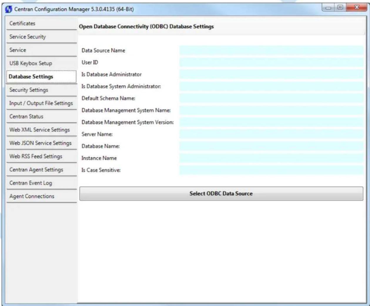Open the Certificates tab
Viewport: 370px width, 306px height.
(x=41, y=23)
